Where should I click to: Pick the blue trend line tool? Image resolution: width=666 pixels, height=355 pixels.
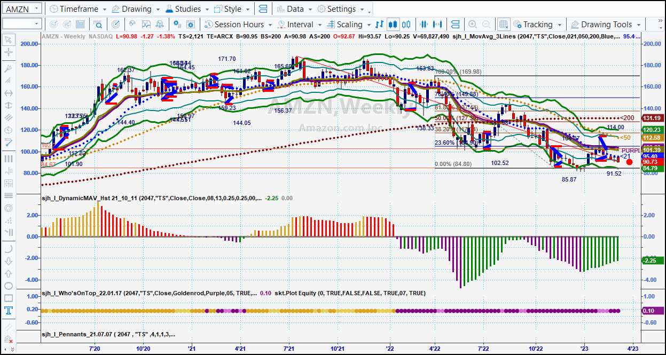9,142
